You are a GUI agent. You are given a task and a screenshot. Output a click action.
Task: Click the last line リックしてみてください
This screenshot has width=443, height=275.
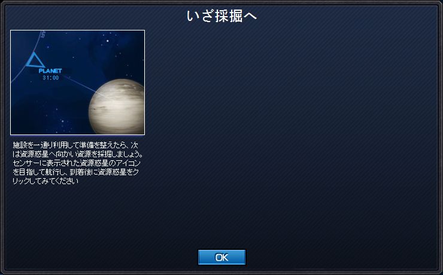[x=45, y=181]
